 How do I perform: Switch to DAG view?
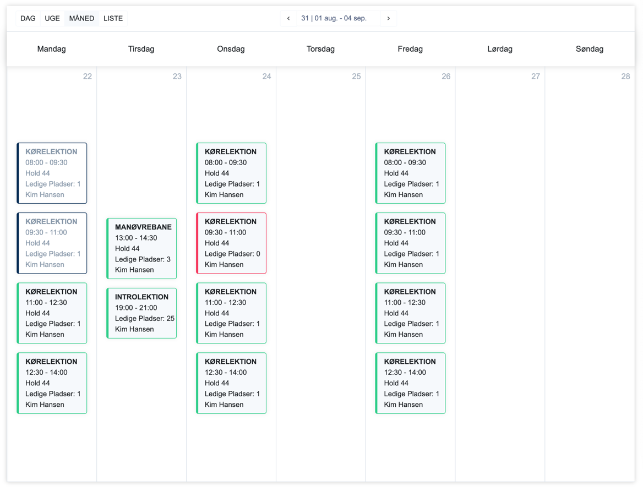[x=28, y=19]
